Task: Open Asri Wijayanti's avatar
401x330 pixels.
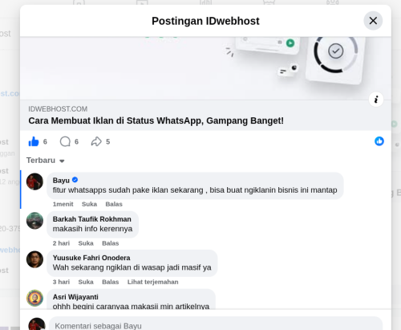Action: tap(34, 298)
